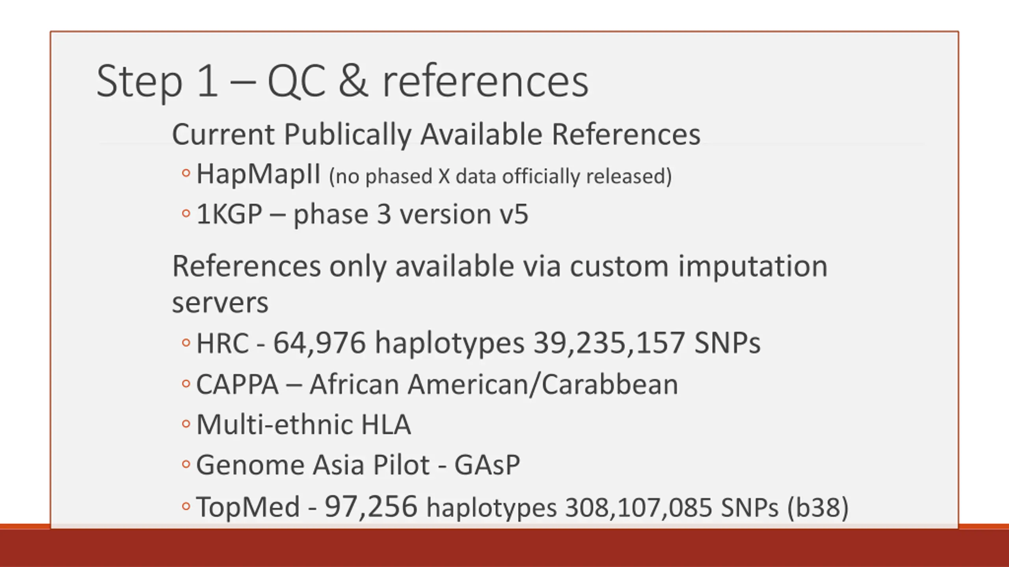Select the 'HapMapII' text

pyautogui.click(x=259, y=174)
